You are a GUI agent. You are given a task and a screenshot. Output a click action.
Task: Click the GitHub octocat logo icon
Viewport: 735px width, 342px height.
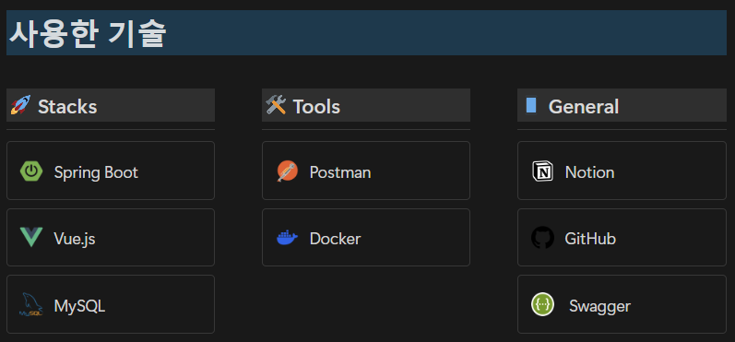(x=543, y=238)
